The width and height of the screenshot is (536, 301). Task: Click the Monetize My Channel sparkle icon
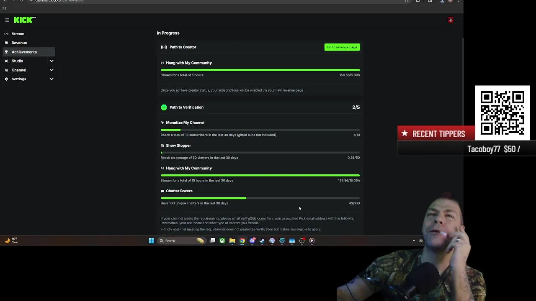click(x=162, y=123)
